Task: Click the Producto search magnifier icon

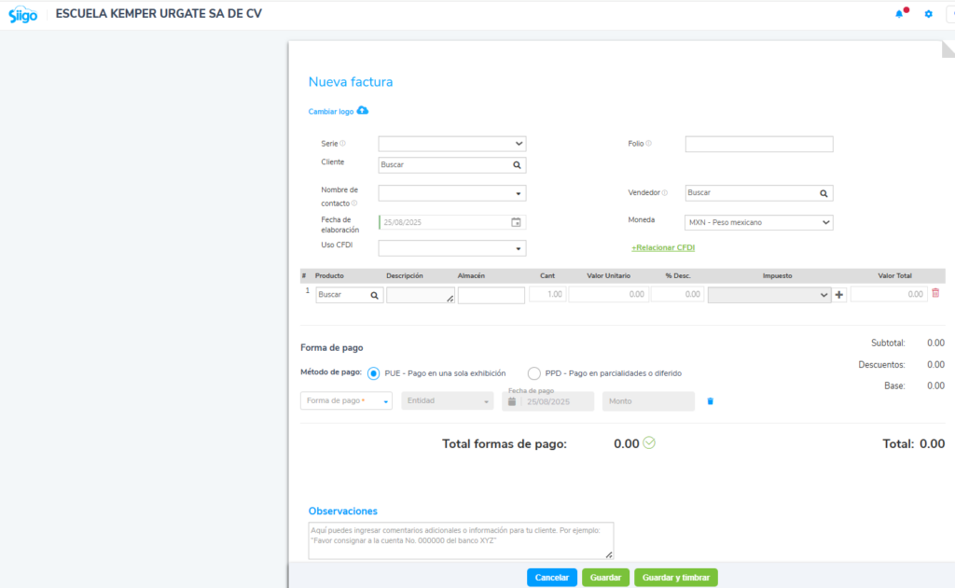Action: point(375,295)
